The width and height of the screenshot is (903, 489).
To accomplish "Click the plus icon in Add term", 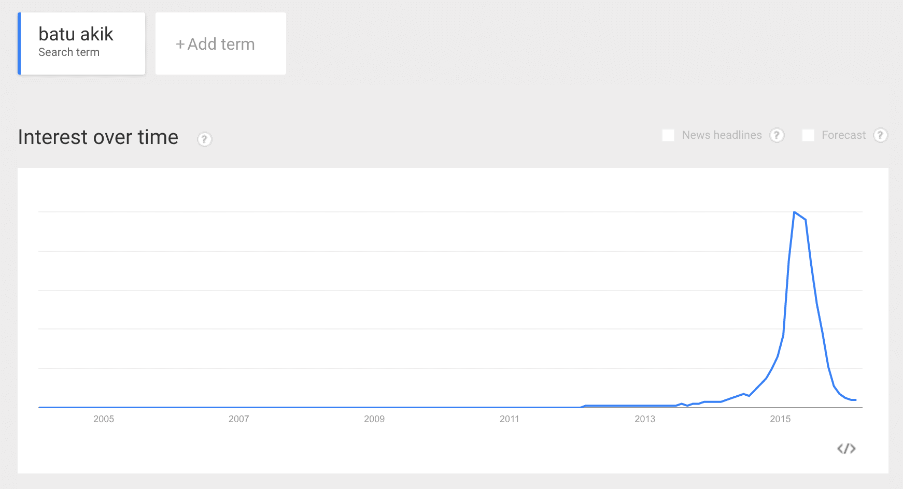I will tap(180, 45).
